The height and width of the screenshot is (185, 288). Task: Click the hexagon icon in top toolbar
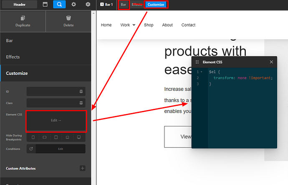[88, 5]
